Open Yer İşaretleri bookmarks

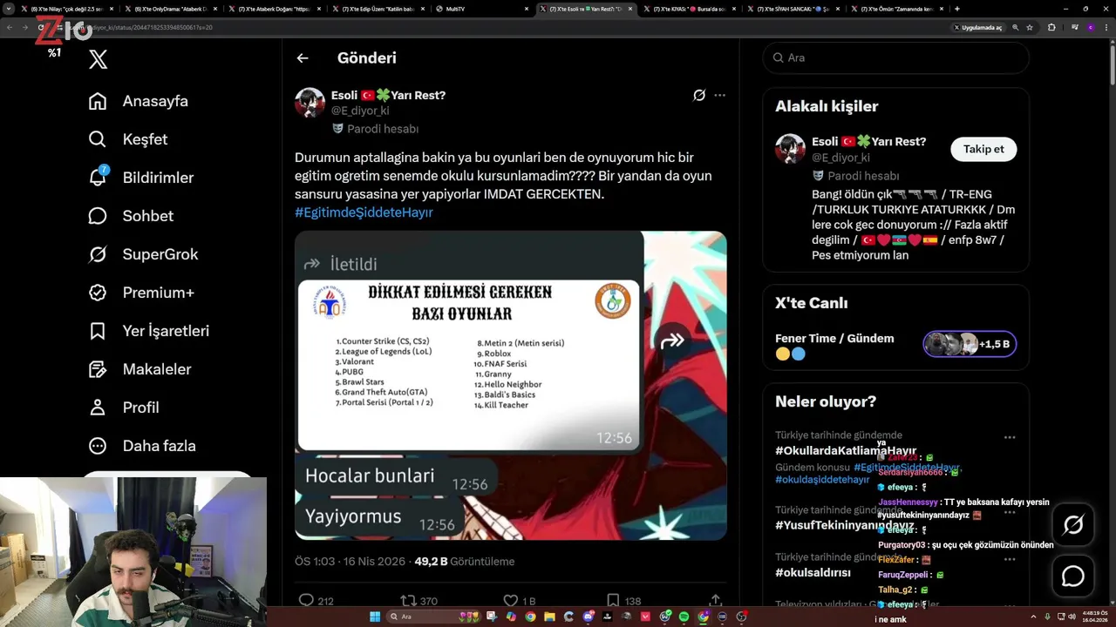pos(149,331)
